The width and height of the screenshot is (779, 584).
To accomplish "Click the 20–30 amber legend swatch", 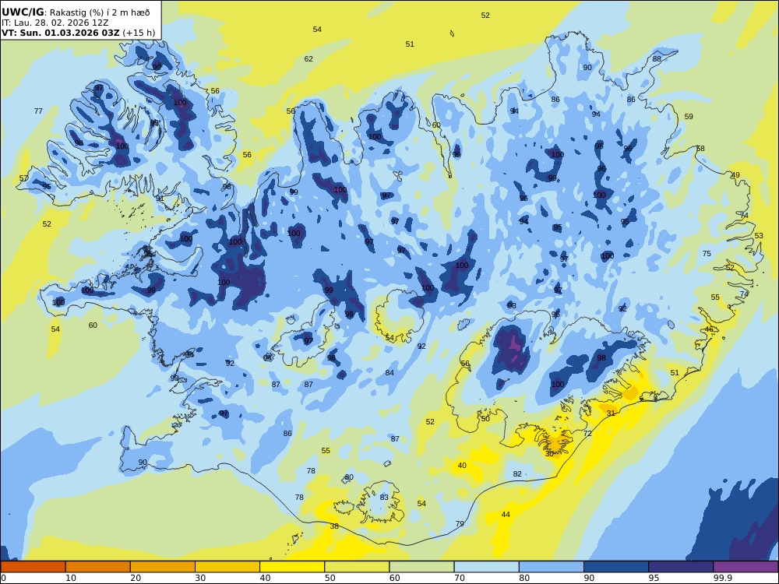I will (163, 567).
